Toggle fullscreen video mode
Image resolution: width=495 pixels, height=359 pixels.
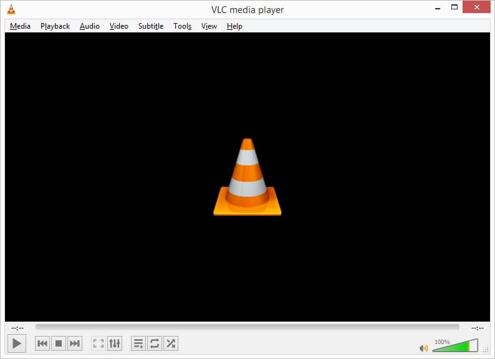click(x=98, y=343)
